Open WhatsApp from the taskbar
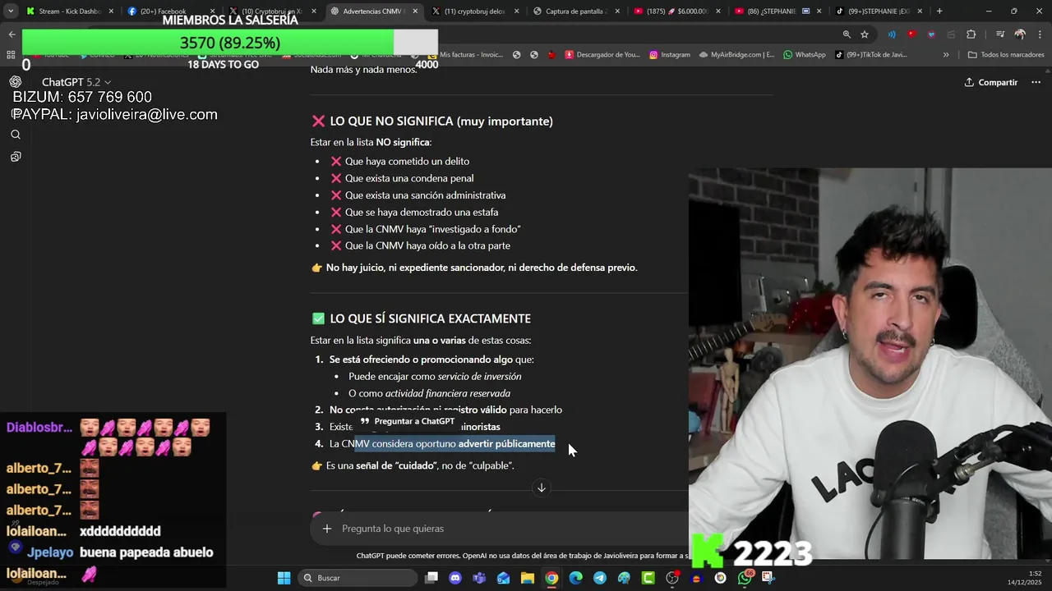The image size is (1052, 591). point(745,578)
